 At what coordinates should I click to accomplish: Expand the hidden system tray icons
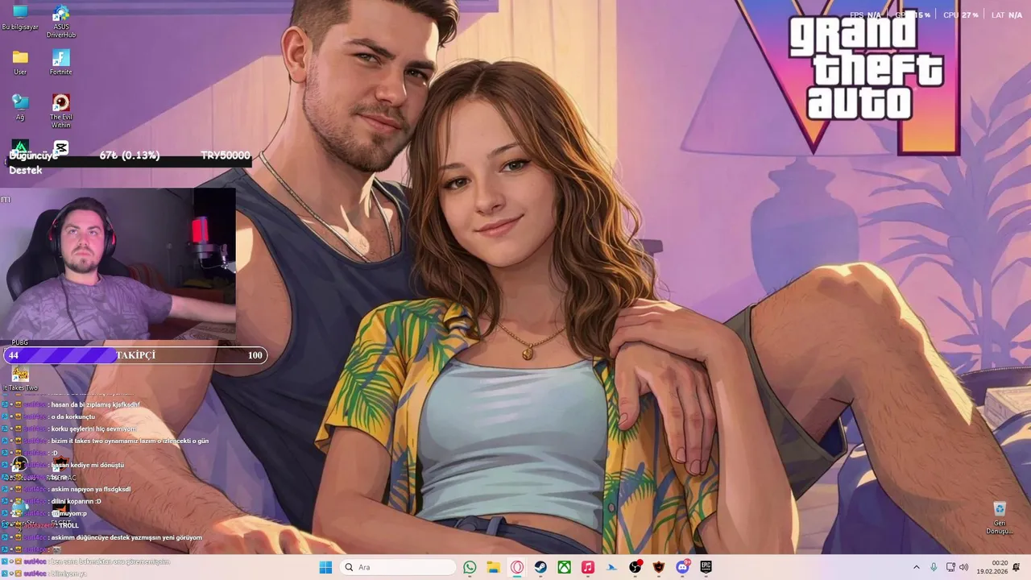(x=916, y=567)
